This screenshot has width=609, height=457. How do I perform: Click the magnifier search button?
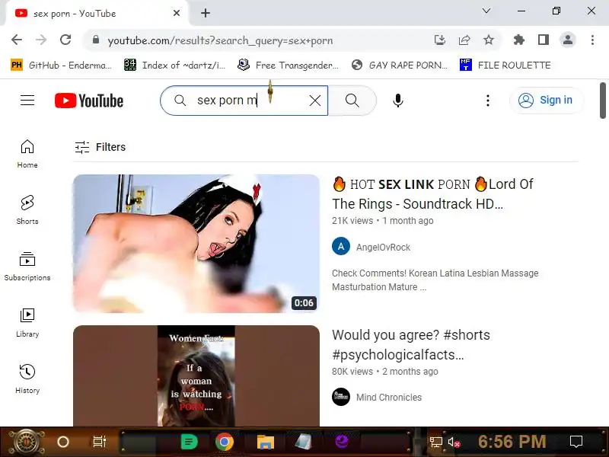click(x=352, y=101)
